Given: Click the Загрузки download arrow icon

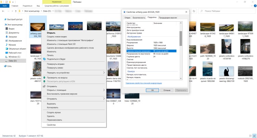Looking at the screenshot, I should coord(6,36).
